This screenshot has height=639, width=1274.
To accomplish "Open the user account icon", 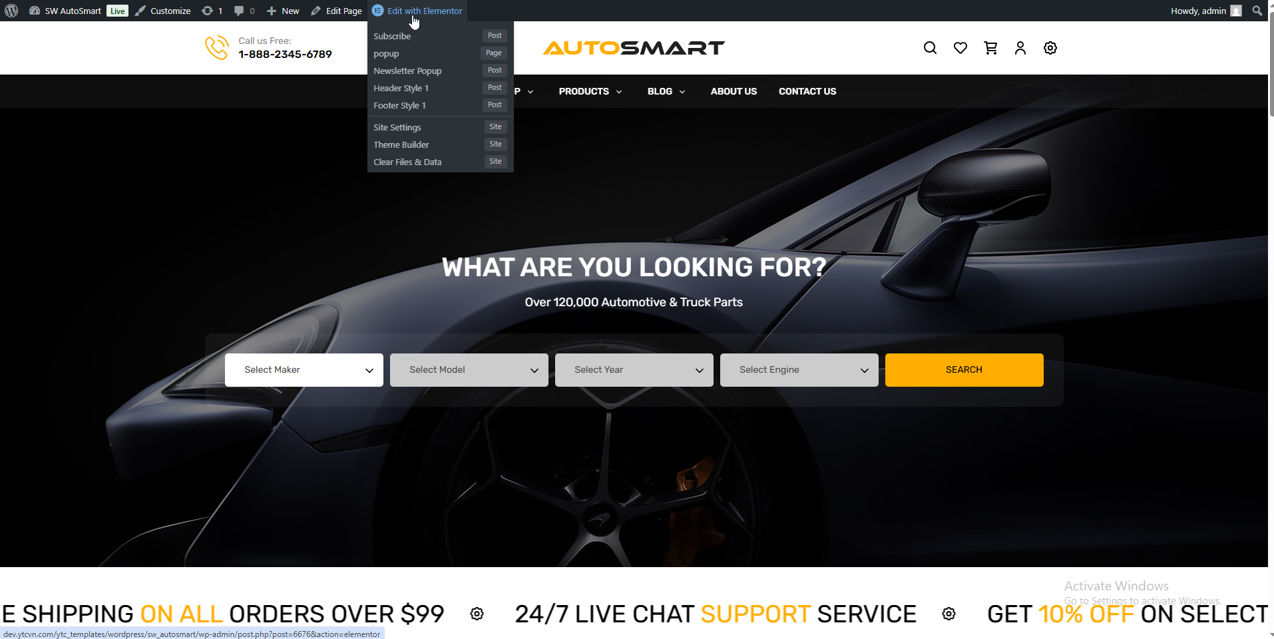I will click(x=1020, y=48).
